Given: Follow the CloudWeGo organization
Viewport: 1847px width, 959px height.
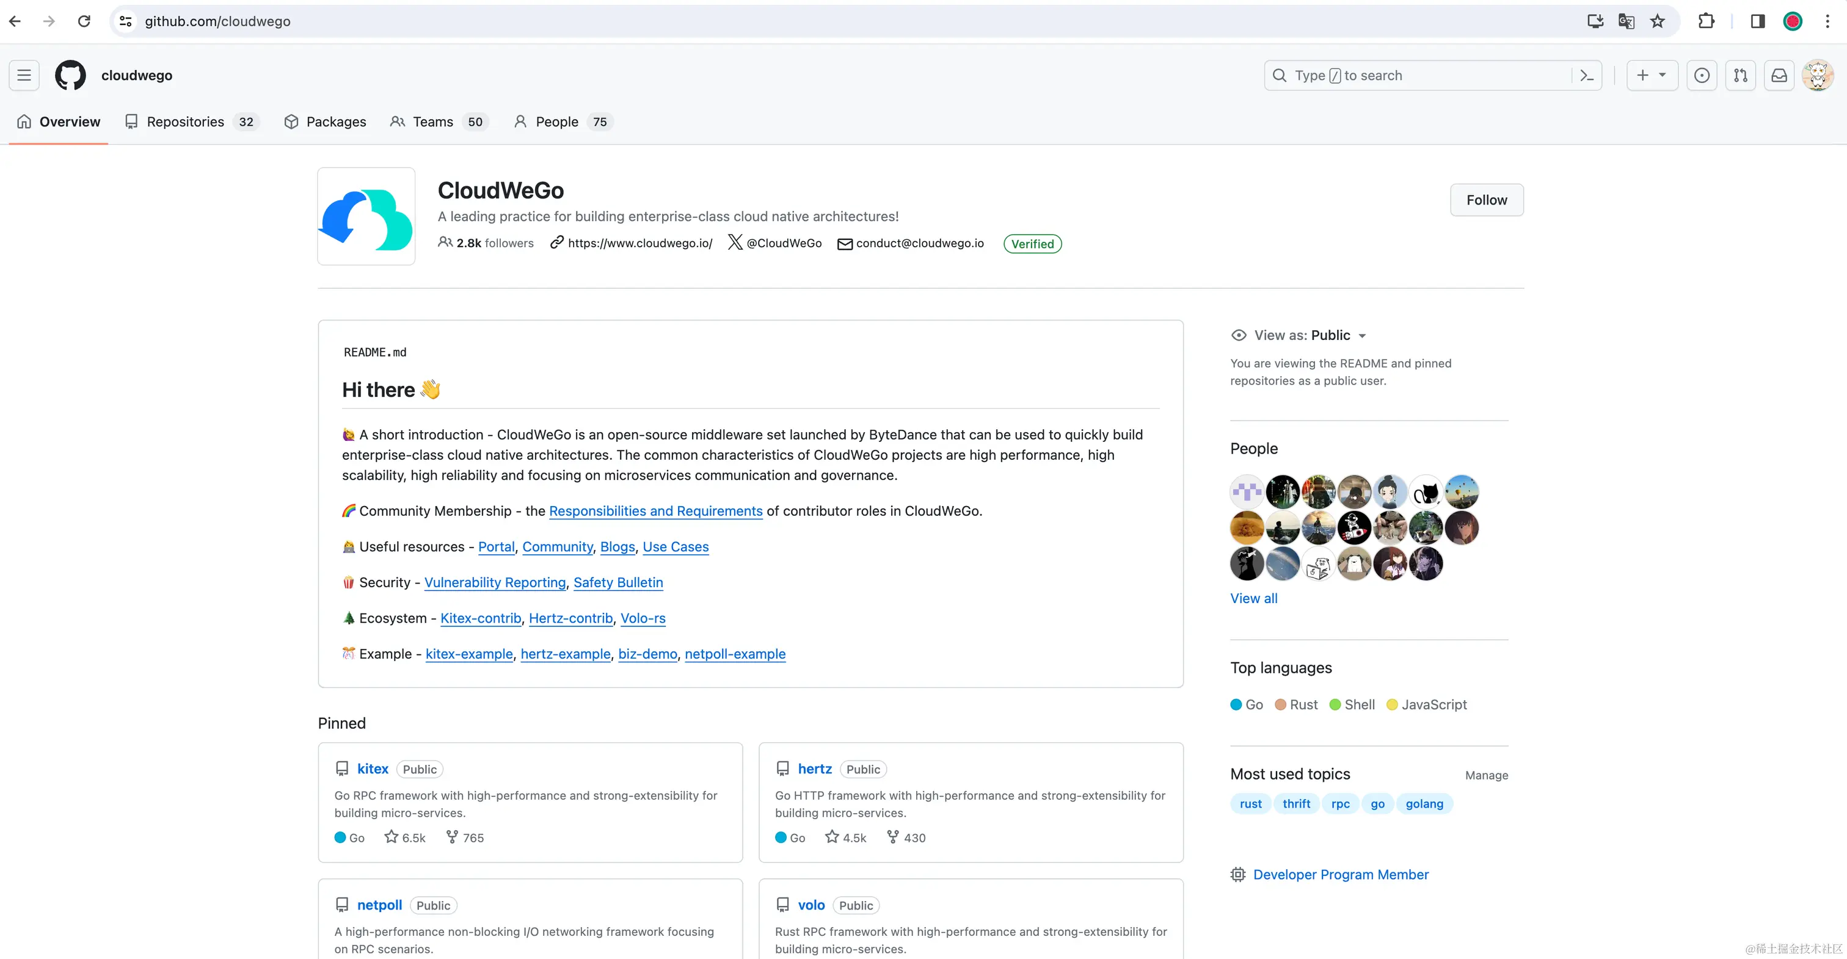Looking at the screenshot, I should coord(1487,200).
